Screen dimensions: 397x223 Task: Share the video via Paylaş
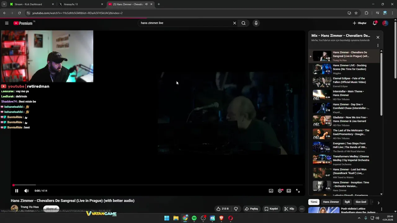click(x=251, y=209)
